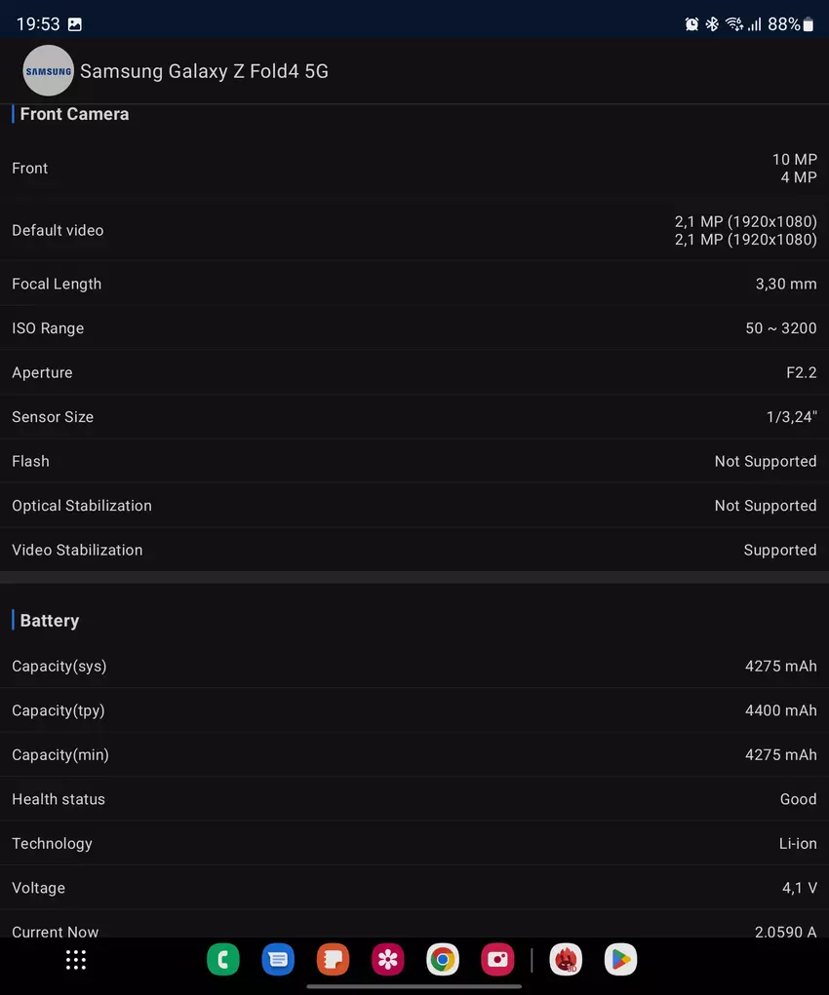Open the AnTuTu 3D benchmark icon
Screen dimensions: 829x995
pos(566,960)
